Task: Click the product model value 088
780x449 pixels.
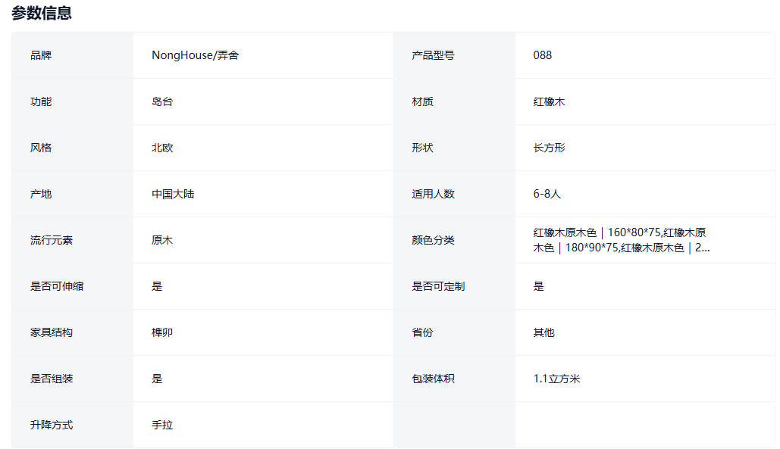Action: (x=543, y=55)
